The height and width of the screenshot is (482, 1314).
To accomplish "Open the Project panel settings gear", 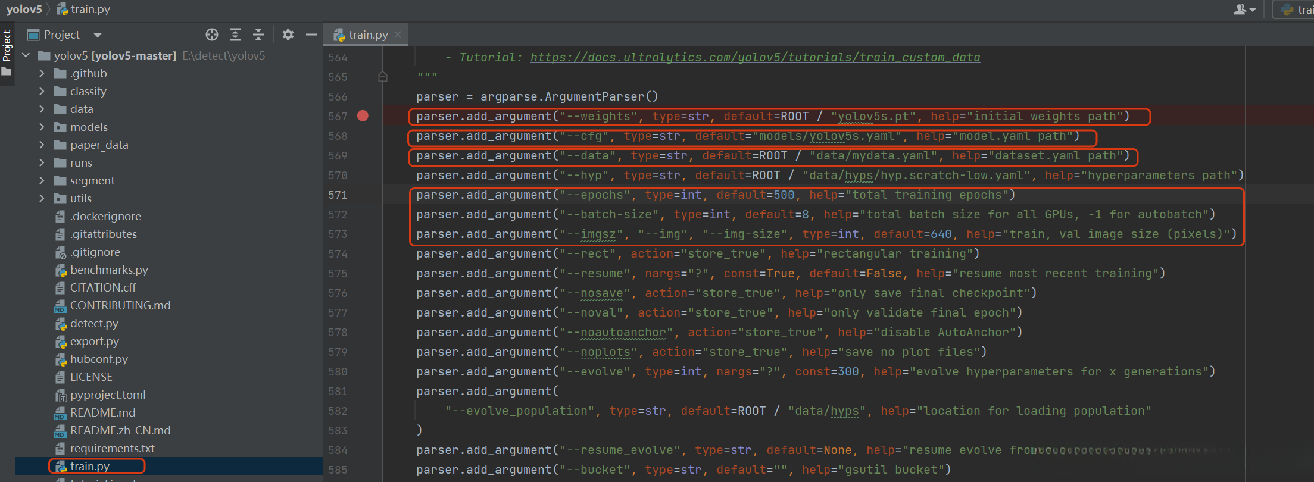I will click(x=288, y=35).
